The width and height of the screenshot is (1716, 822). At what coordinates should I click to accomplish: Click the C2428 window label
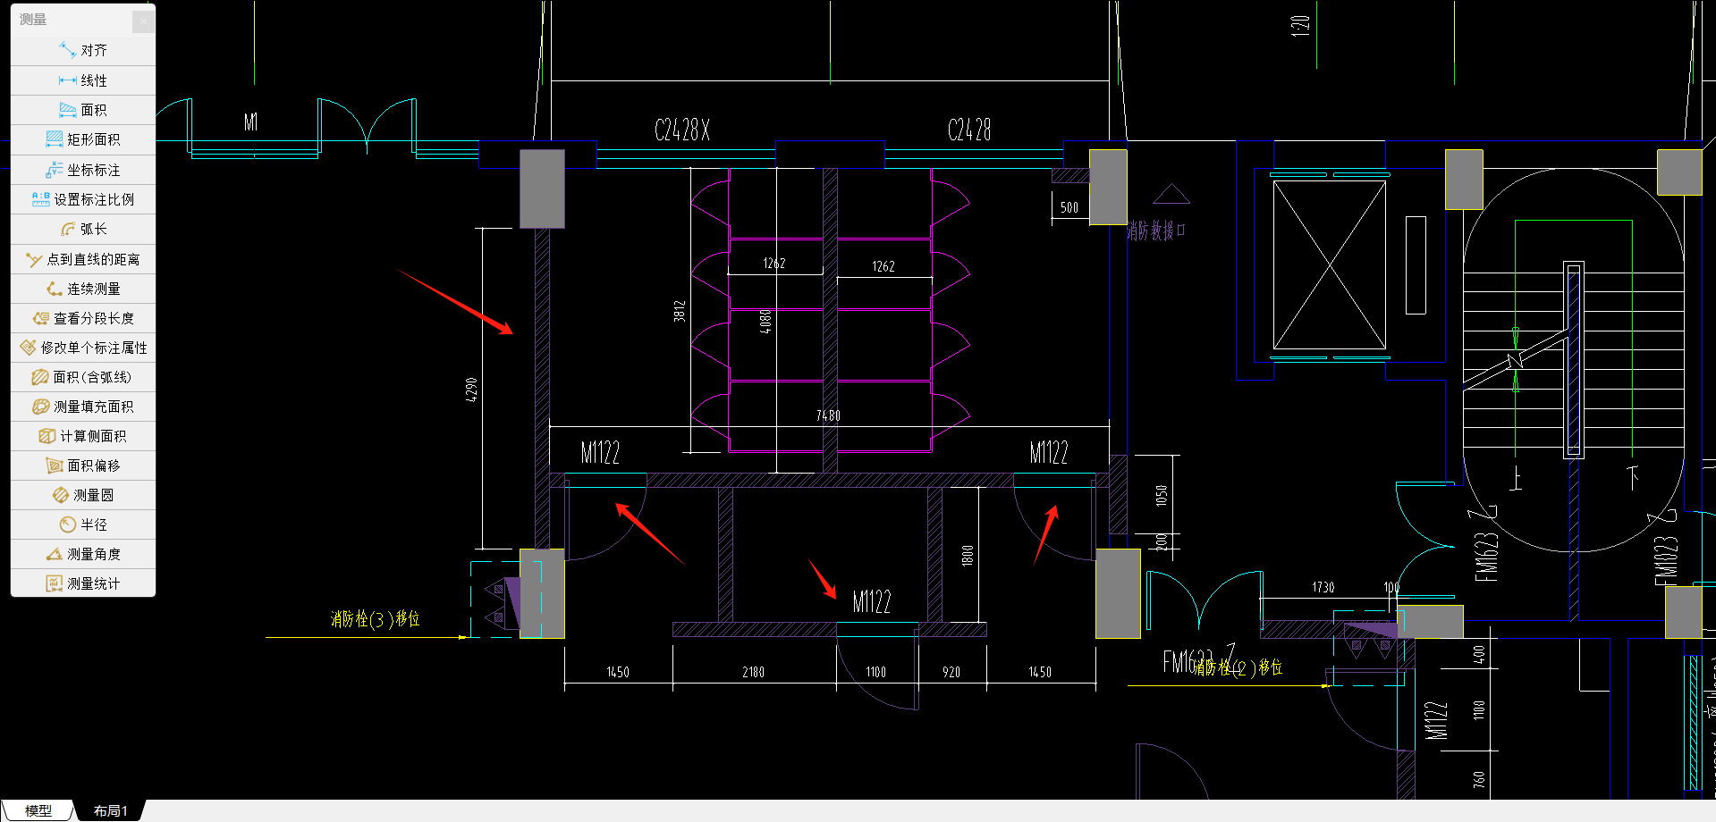(x=969, y=130)
